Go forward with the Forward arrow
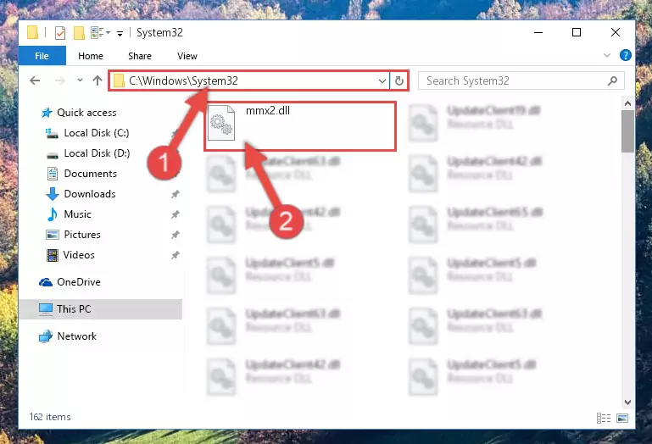The height and width of the screenshot is (444, 652). click(x=60, y=80)
